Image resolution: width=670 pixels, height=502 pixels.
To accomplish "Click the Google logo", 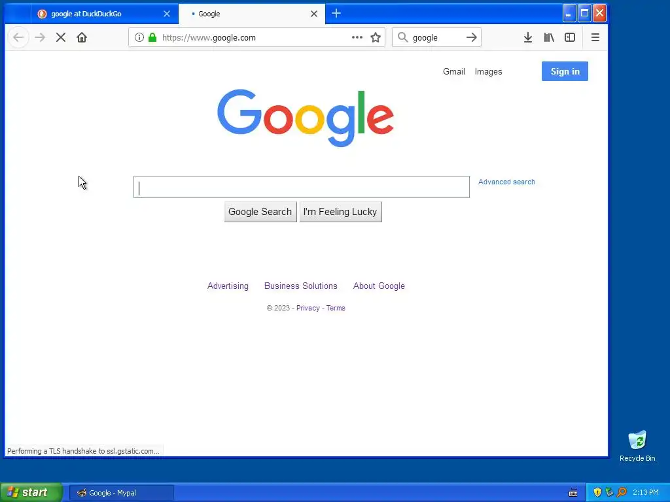I will click(306, 118).
